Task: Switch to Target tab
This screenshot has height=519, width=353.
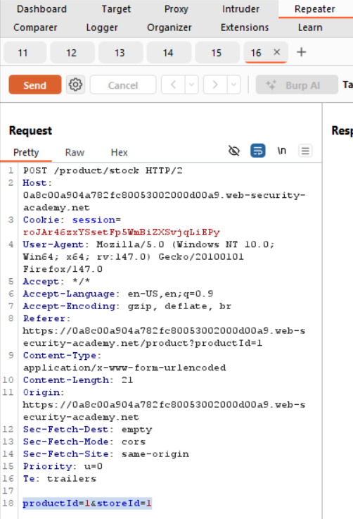Action: [116, 9]
